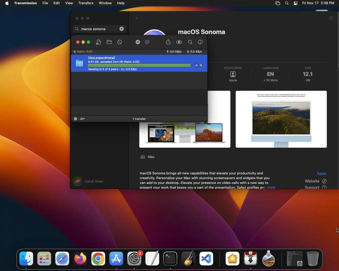The image size is (339, 271).
Task: Launch Safari from the Dock
Action: coord(62,258)
